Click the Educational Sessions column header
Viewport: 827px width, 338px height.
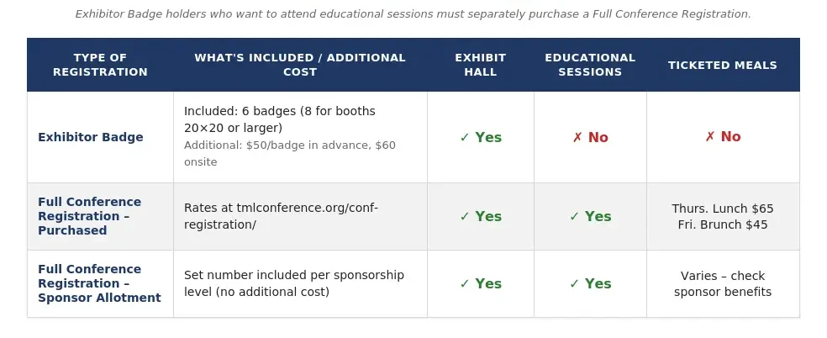coord(590,65)
